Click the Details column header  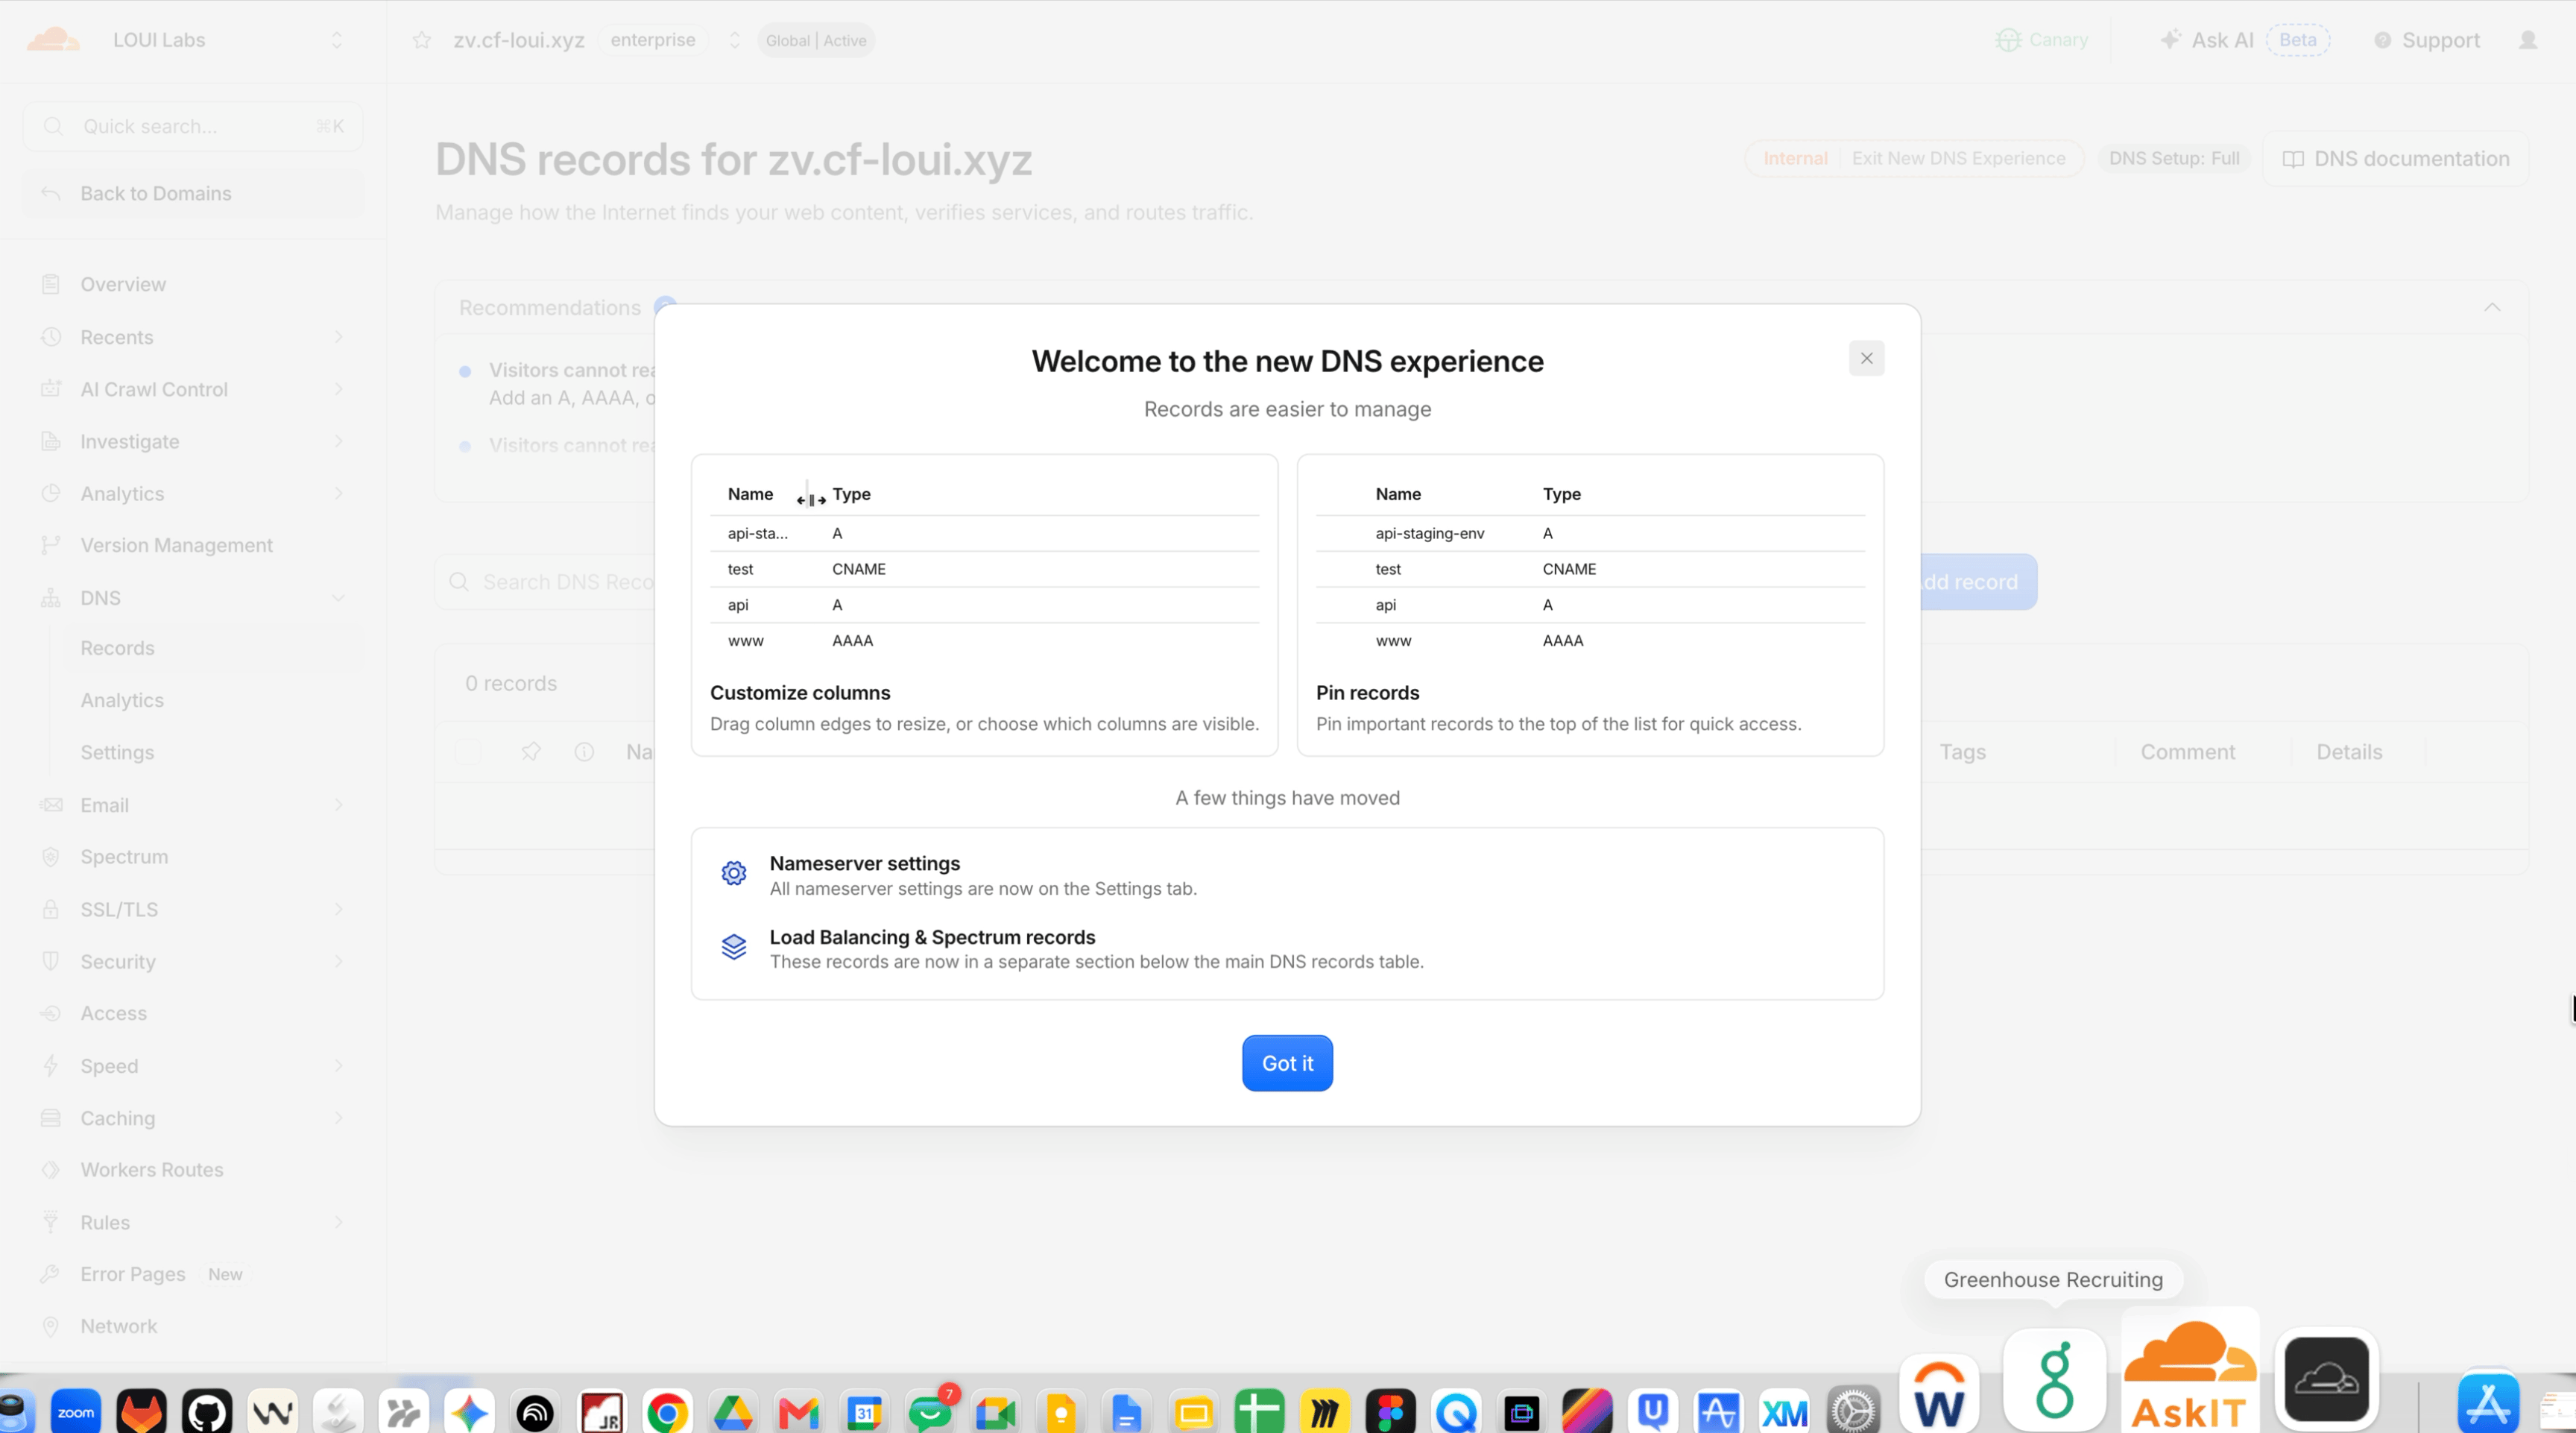tap(2349, 752)
